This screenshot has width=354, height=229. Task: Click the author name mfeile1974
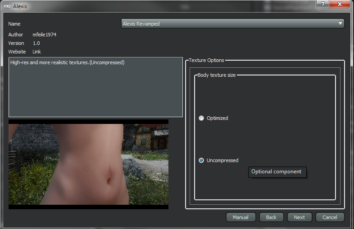45,35
